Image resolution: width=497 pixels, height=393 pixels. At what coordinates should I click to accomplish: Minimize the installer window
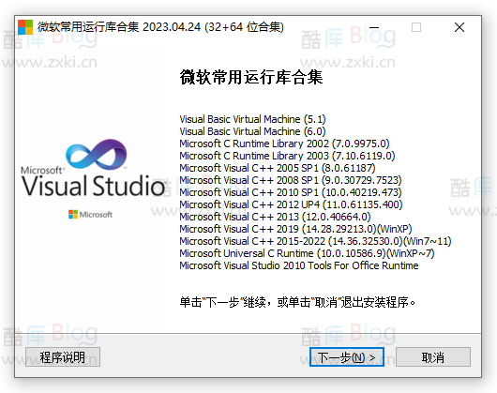[x=374, y=27]
